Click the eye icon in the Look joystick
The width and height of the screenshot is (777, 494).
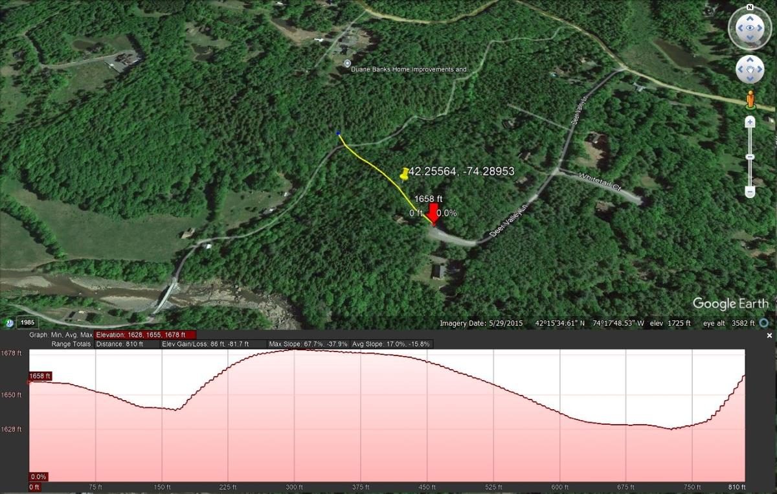750,27
